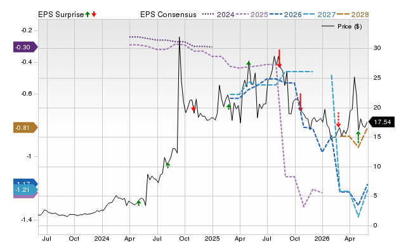Click the 2024 dotted line legend sample
Image resolution: width=406 pixels, height=242 pixels.
coord(208,15)
